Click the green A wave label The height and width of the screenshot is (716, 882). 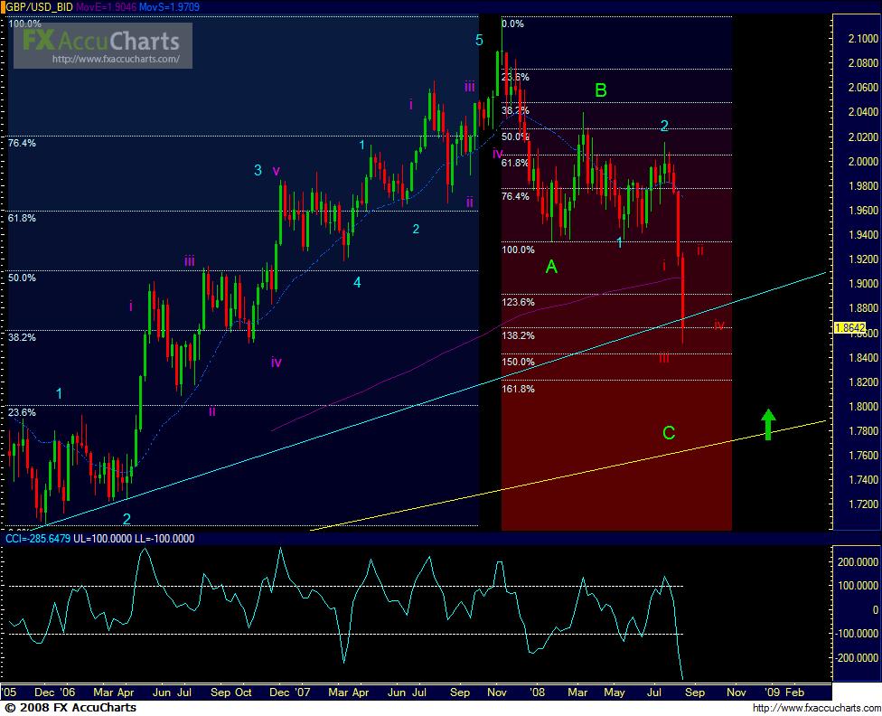(x=550, y=266)
